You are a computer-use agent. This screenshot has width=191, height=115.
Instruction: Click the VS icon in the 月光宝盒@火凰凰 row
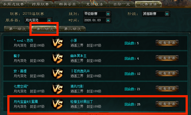(57, 104)
